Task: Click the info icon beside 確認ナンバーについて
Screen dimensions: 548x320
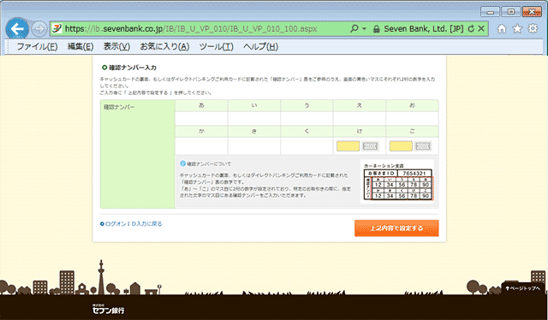Action: tap(182, 163)
